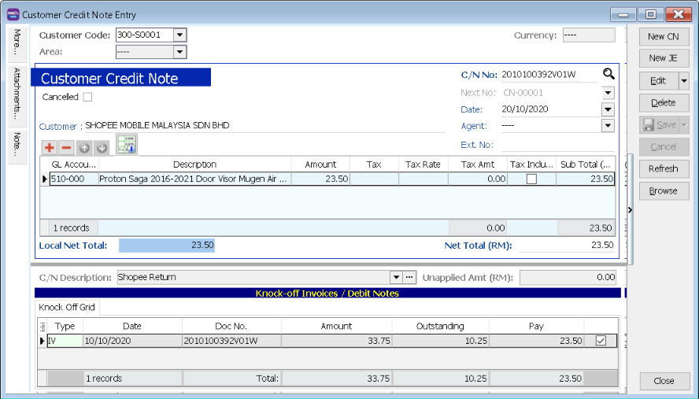Click the move row down arrow icon
Viewport: 699px width, 399px height.
click(102, 148)
